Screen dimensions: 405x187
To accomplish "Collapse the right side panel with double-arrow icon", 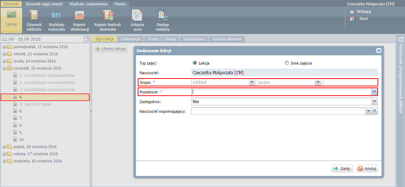I will (x=401, y=40).
